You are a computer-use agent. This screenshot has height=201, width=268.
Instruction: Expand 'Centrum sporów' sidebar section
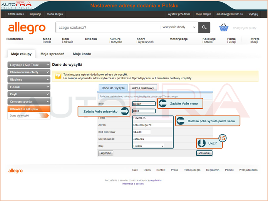point(29,101)
